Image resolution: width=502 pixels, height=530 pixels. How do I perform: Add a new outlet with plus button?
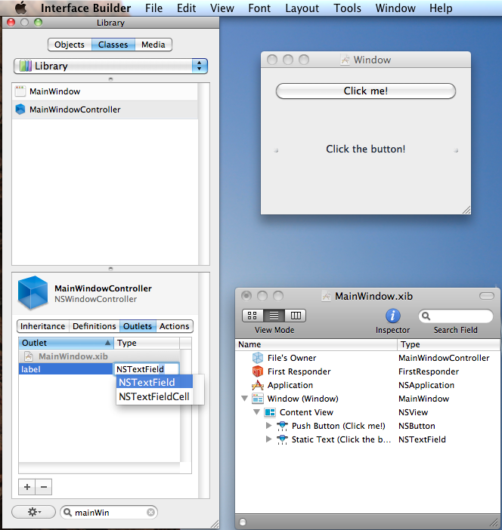(27, 487)
